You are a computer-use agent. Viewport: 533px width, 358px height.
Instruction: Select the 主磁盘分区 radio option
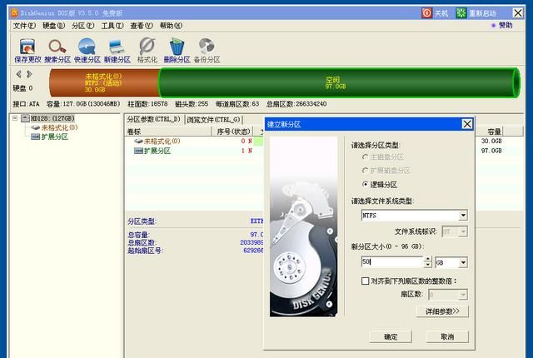click(365, 157)
